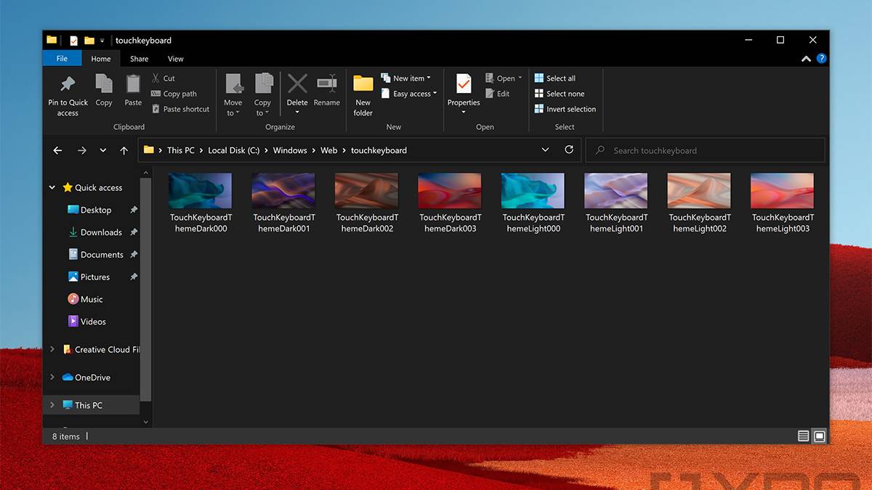872x490 pixels.
Task: Click the Pin to Quick access icon
Action: coord(68,85)
